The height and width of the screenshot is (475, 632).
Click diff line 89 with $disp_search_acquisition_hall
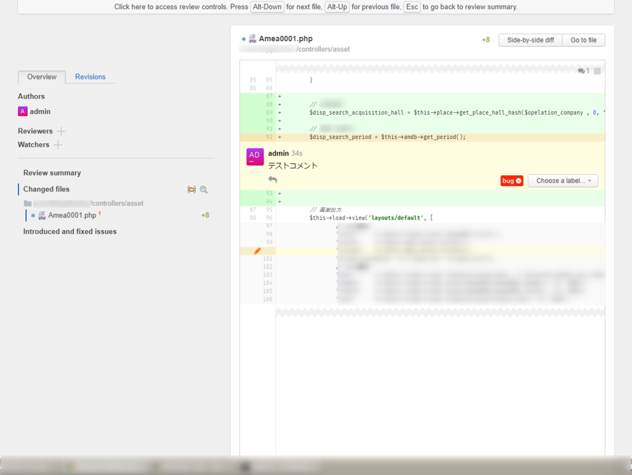point(422,112)
